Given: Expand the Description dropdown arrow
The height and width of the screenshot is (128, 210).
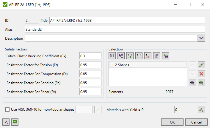Looking at the screenshot, I should pos(201,38).
